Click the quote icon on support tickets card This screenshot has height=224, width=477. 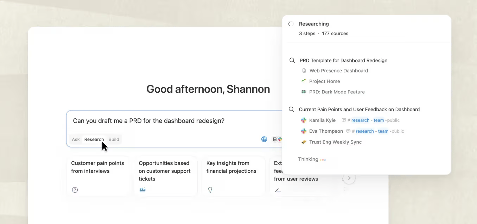click(x=142, y=190)
